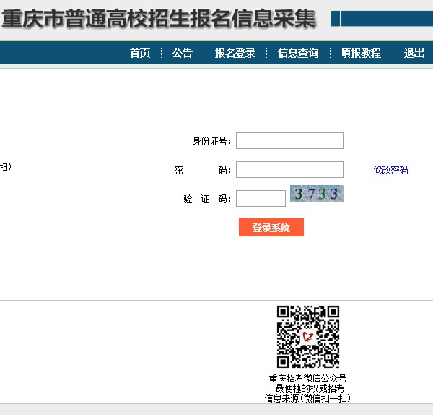This screenshot has height=415, width=433.
Task: Click the 密码 field label
Action: coord(203,171)
